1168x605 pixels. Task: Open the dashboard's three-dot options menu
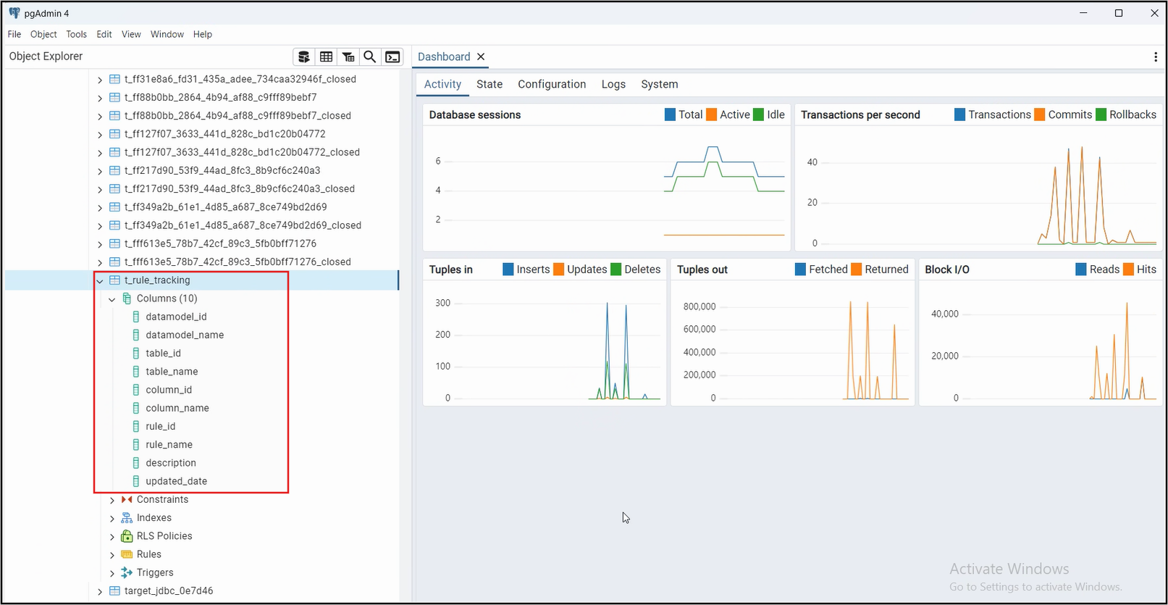pyautogui.click(x=1155, y=57)
